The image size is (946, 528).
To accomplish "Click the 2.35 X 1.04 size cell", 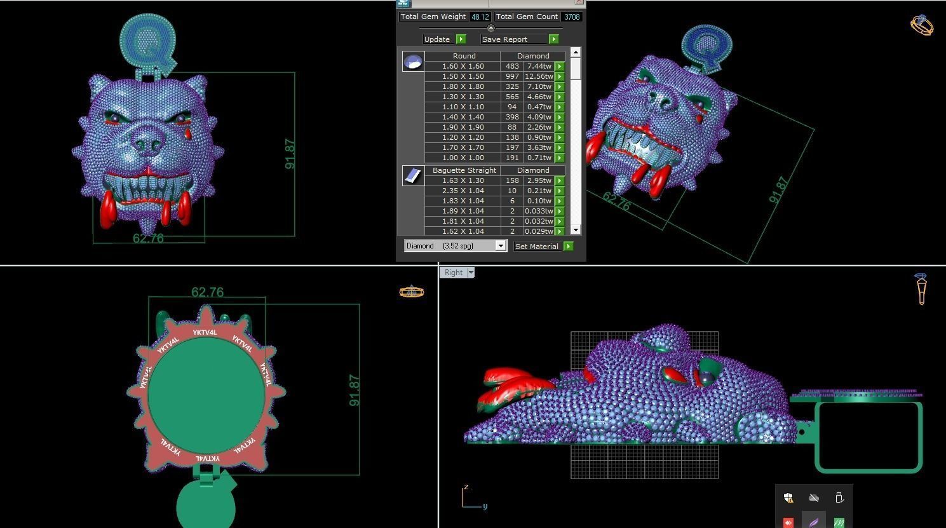I will pyautogui.click(x=463, y=191).
